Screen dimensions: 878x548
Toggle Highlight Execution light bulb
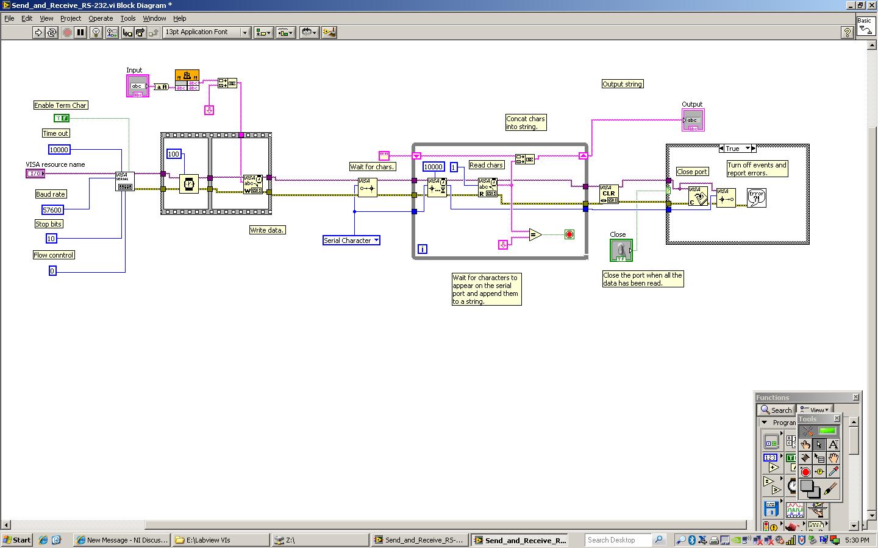(96, 32)
